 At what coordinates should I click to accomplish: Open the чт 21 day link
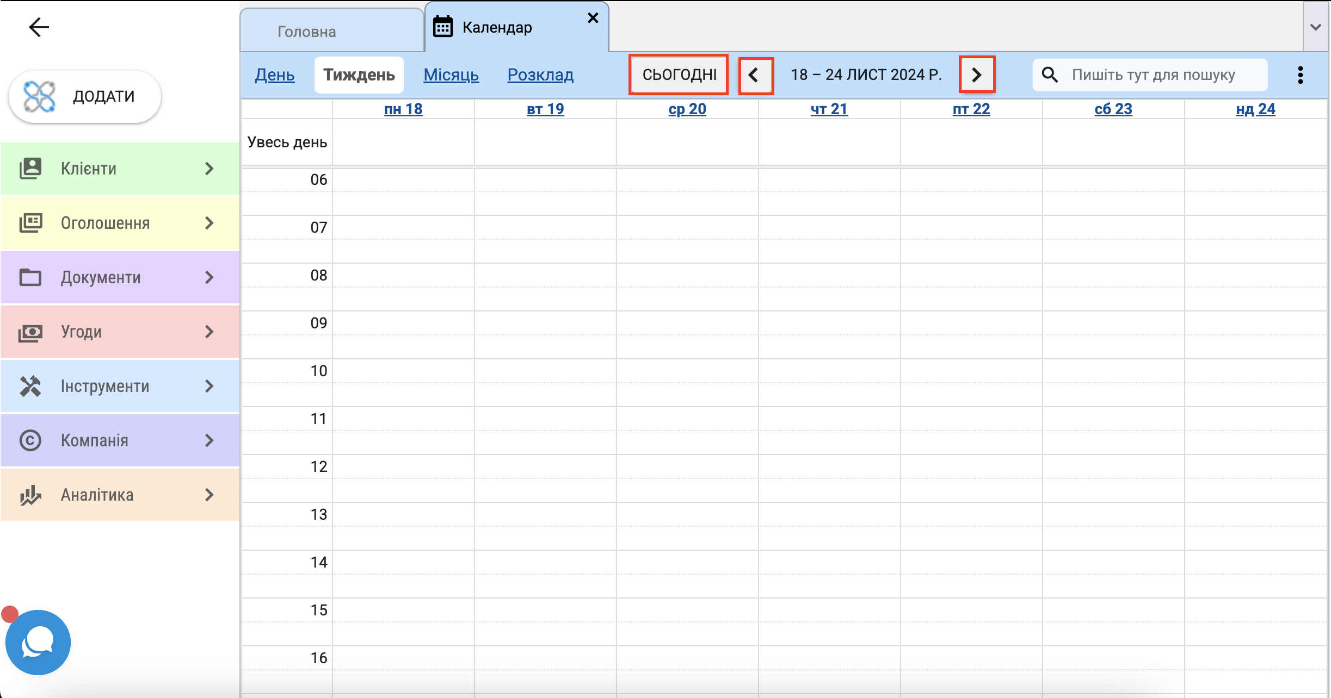tap(829, 109)
